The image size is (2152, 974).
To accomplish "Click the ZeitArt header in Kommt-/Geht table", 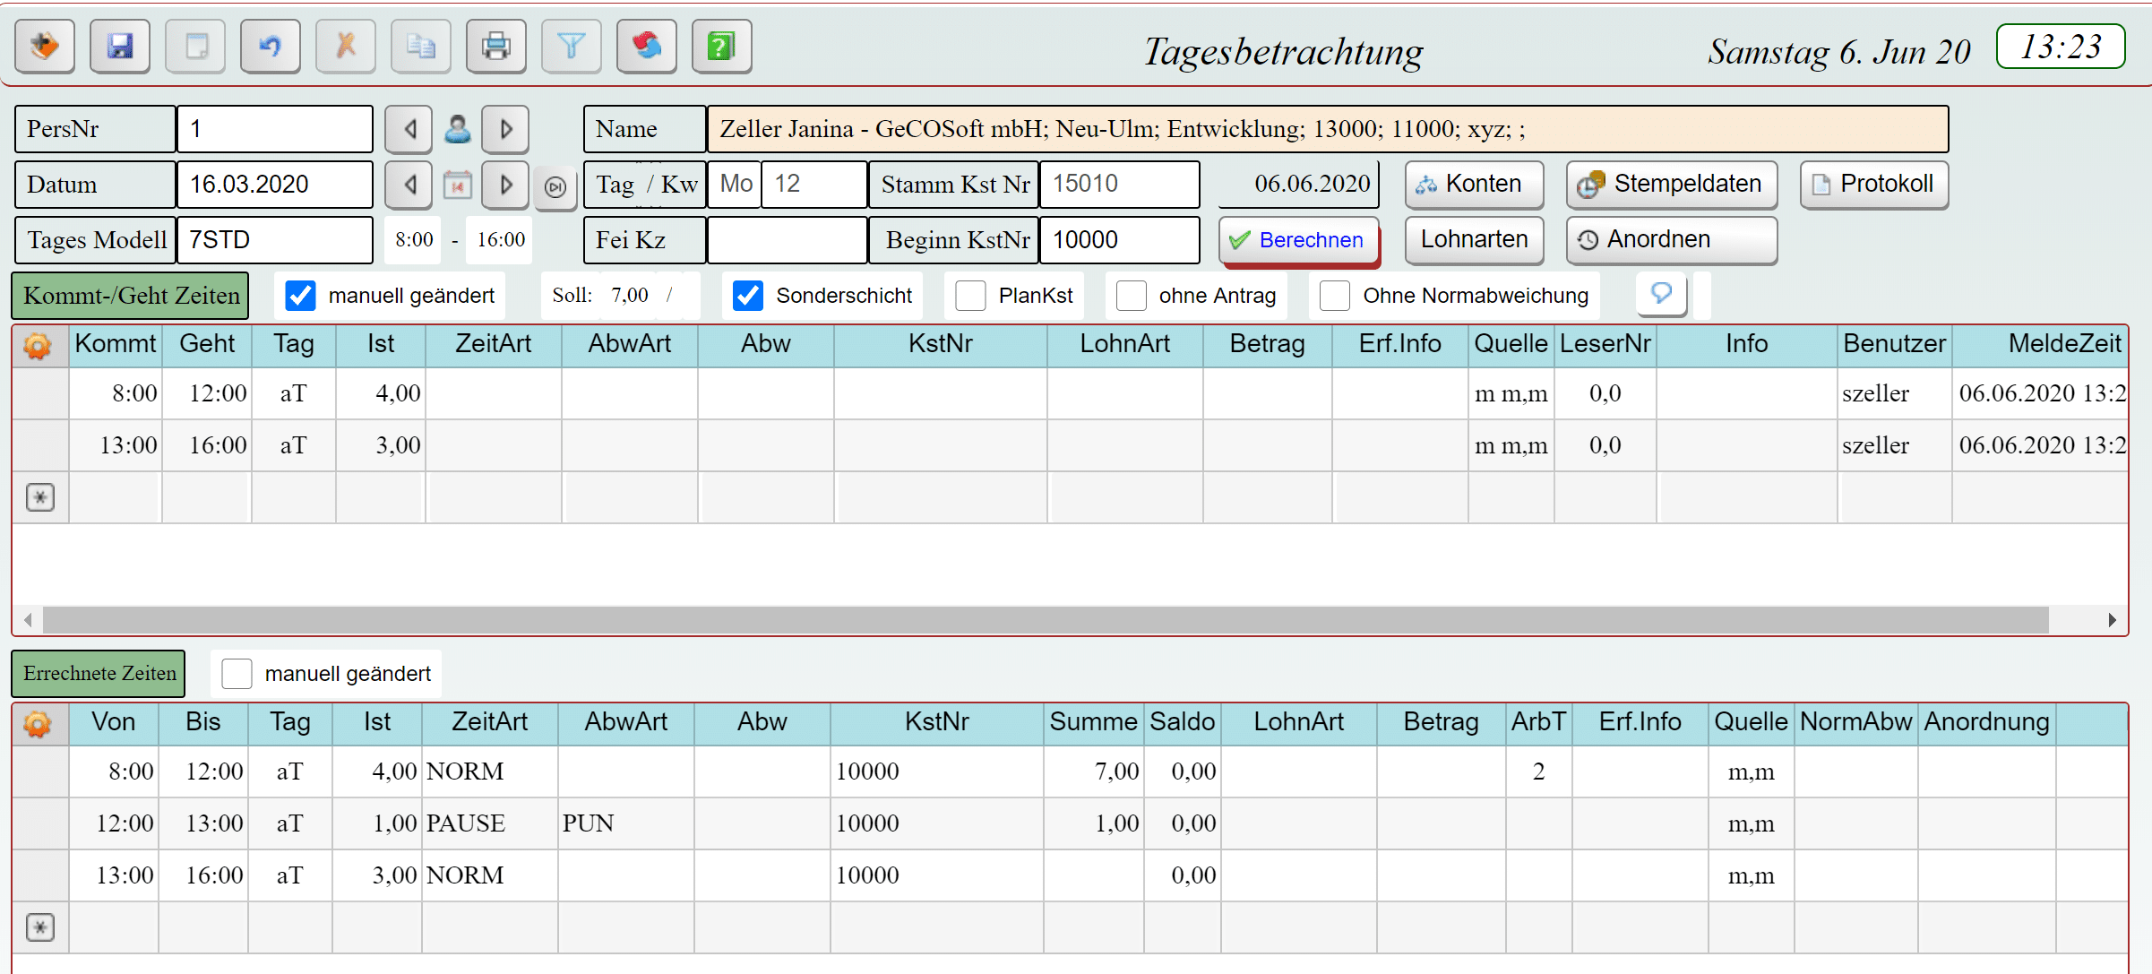I will pos(494,345).
